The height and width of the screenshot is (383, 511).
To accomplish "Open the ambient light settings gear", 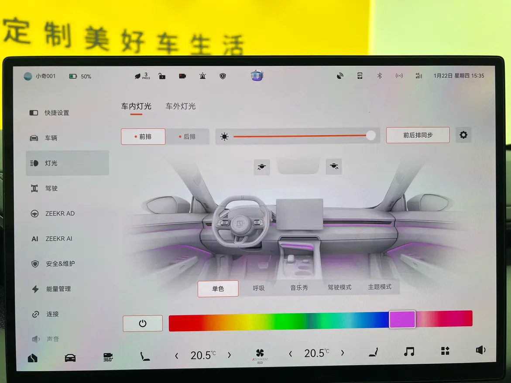I will click(463, 135).
